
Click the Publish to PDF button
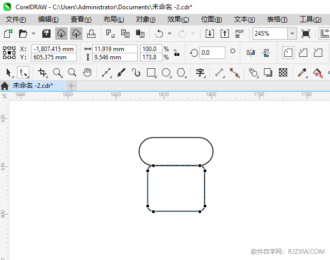pos(239,34)
